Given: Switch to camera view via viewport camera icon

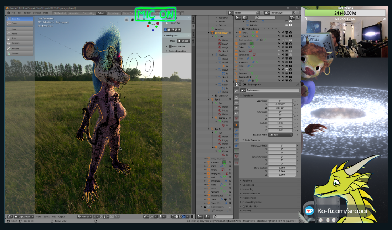Looking at the screenshot, I should (x=132, y=20).
